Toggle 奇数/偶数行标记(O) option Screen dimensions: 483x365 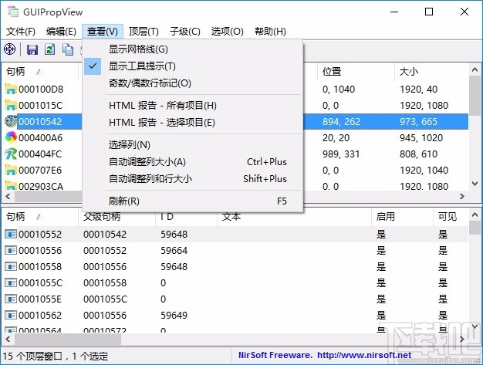point(193,83)
